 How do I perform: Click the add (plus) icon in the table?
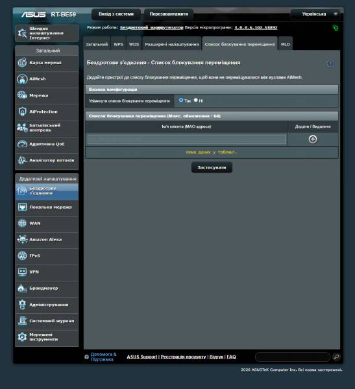coord(313,139)
